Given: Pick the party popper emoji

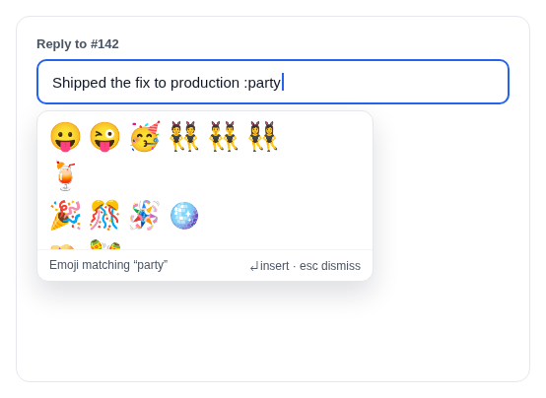Looking at the screenshot, I should pyautogui.click(x=65, y=216).
